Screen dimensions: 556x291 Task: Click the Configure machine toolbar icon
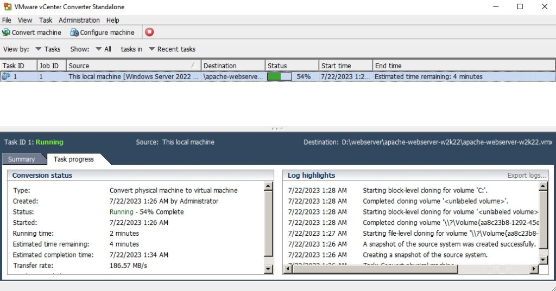74,32
